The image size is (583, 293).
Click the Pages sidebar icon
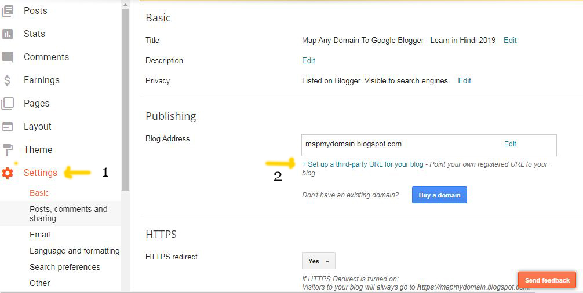click(8, 104)
